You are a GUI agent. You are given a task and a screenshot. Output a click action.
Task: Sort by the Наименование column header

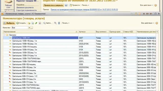click(40, 32)
